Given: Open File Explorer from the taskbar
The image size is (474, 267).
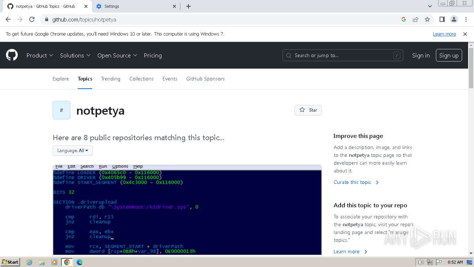Looking at the screenshot, I should 42,262.
